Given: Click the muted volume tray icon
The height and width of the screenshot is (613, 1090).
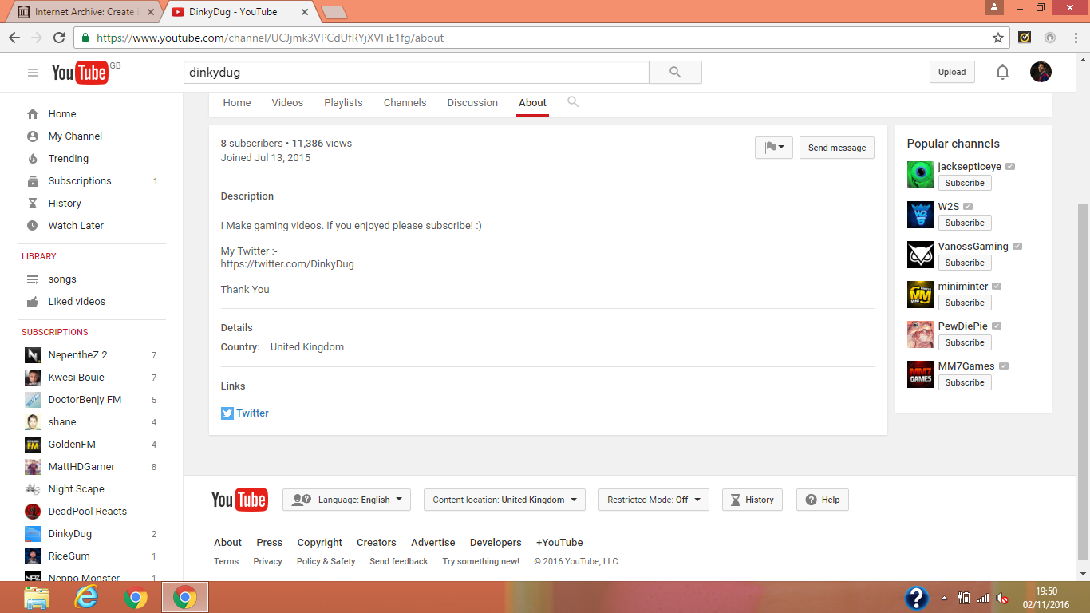Looking at the screenshot, I should [x=1002, y=598].
